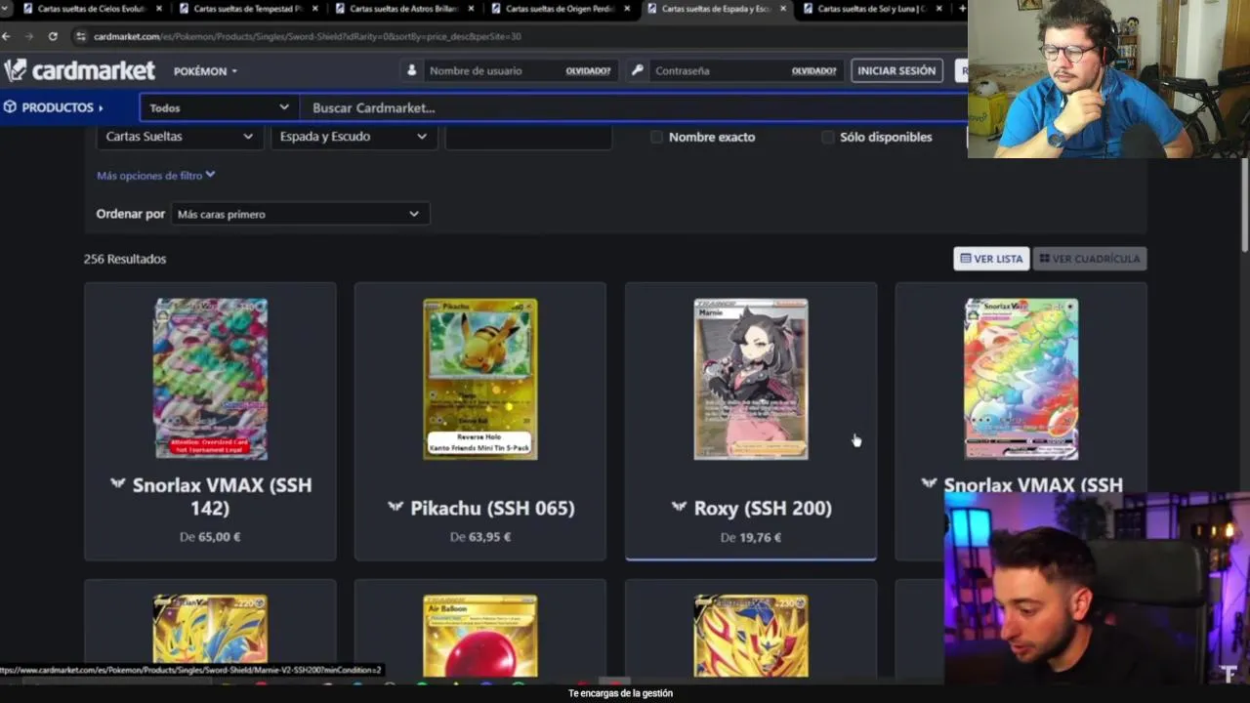
Task: Click expansion icon beside Roxy (SSH 200)
Action: coord(679,507)
